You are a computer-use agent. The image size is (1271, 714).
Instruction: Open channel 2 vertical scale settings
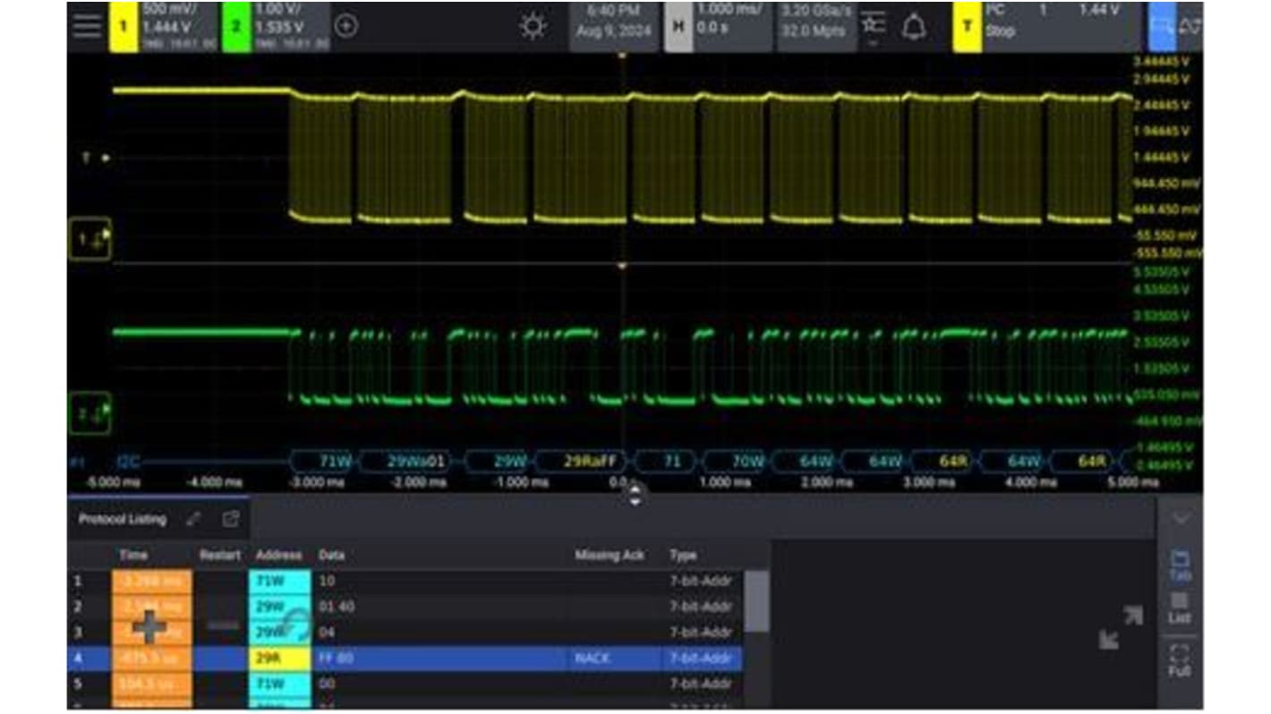coord(290,27)
